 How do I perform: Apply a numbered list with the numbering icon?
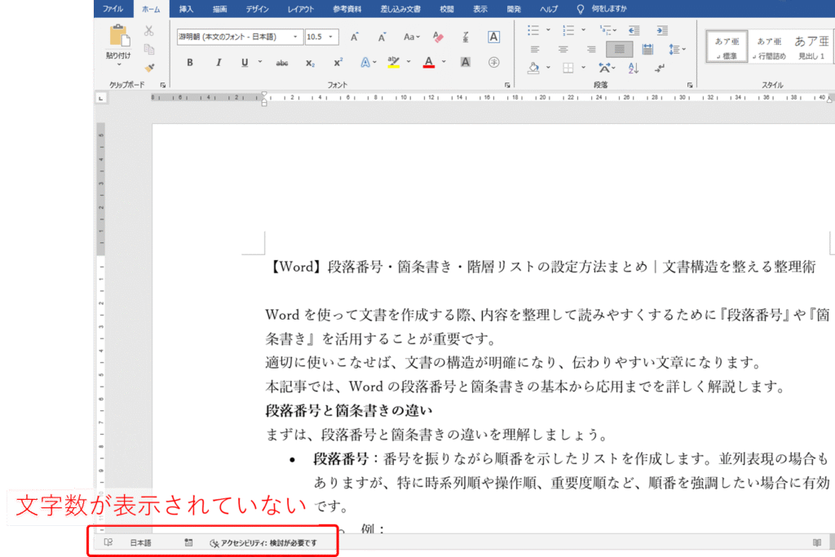click(x=568, y=30)
